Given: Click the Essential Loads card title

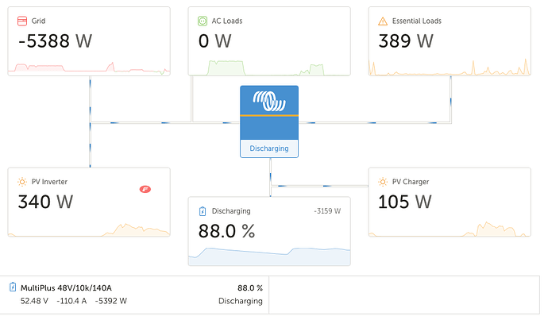Looking at the screenshot, I should coord(417,21).
